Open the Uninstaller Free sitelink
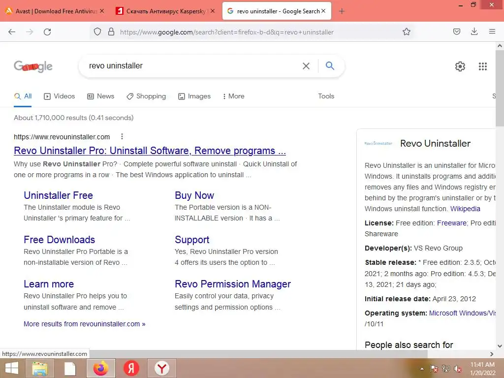 (58, 195)
